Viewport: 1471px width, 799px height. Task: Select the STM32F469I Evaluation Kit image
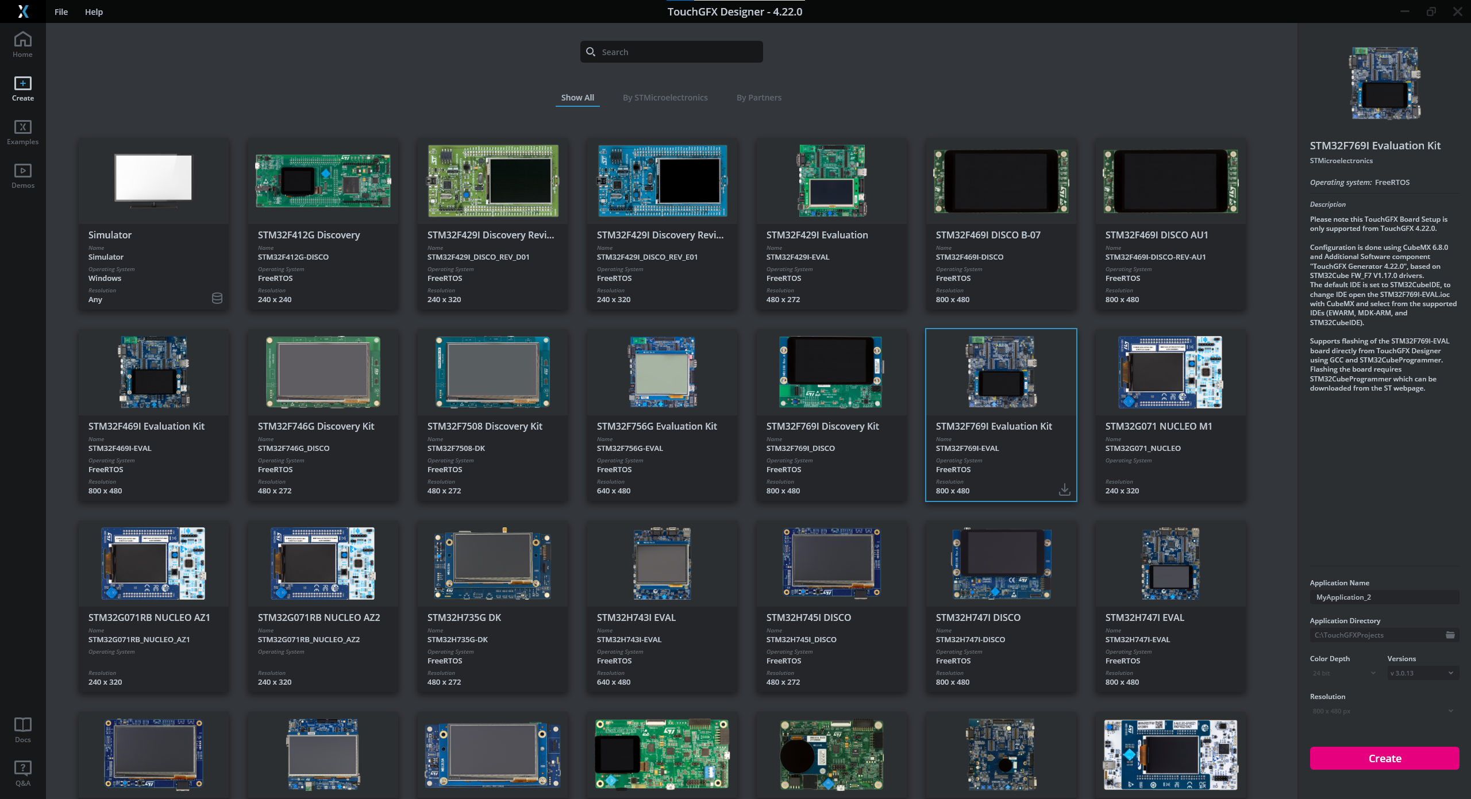pos(153,372)
